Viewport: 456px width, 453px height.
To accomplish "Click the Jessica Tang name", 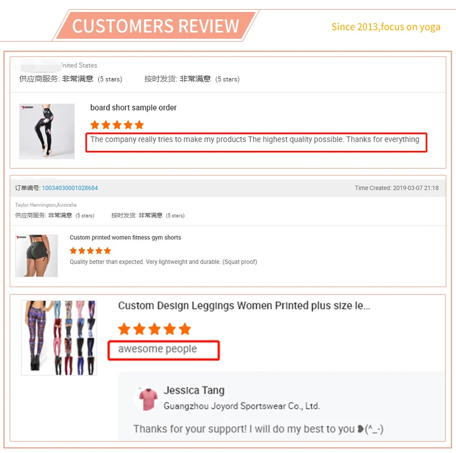I will coord(194,390).
